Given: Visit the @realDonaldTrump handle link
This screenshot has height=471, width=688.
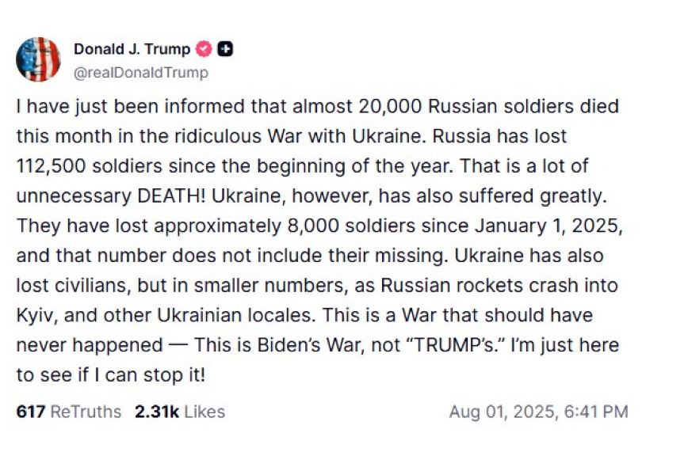Looking at the screenshot, I should click(x=141, y=72).
